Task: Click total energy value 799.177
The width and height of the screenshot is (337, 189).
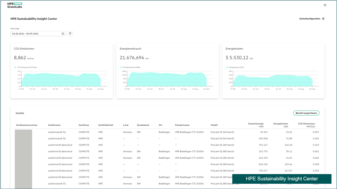Action: coord(263,171)
